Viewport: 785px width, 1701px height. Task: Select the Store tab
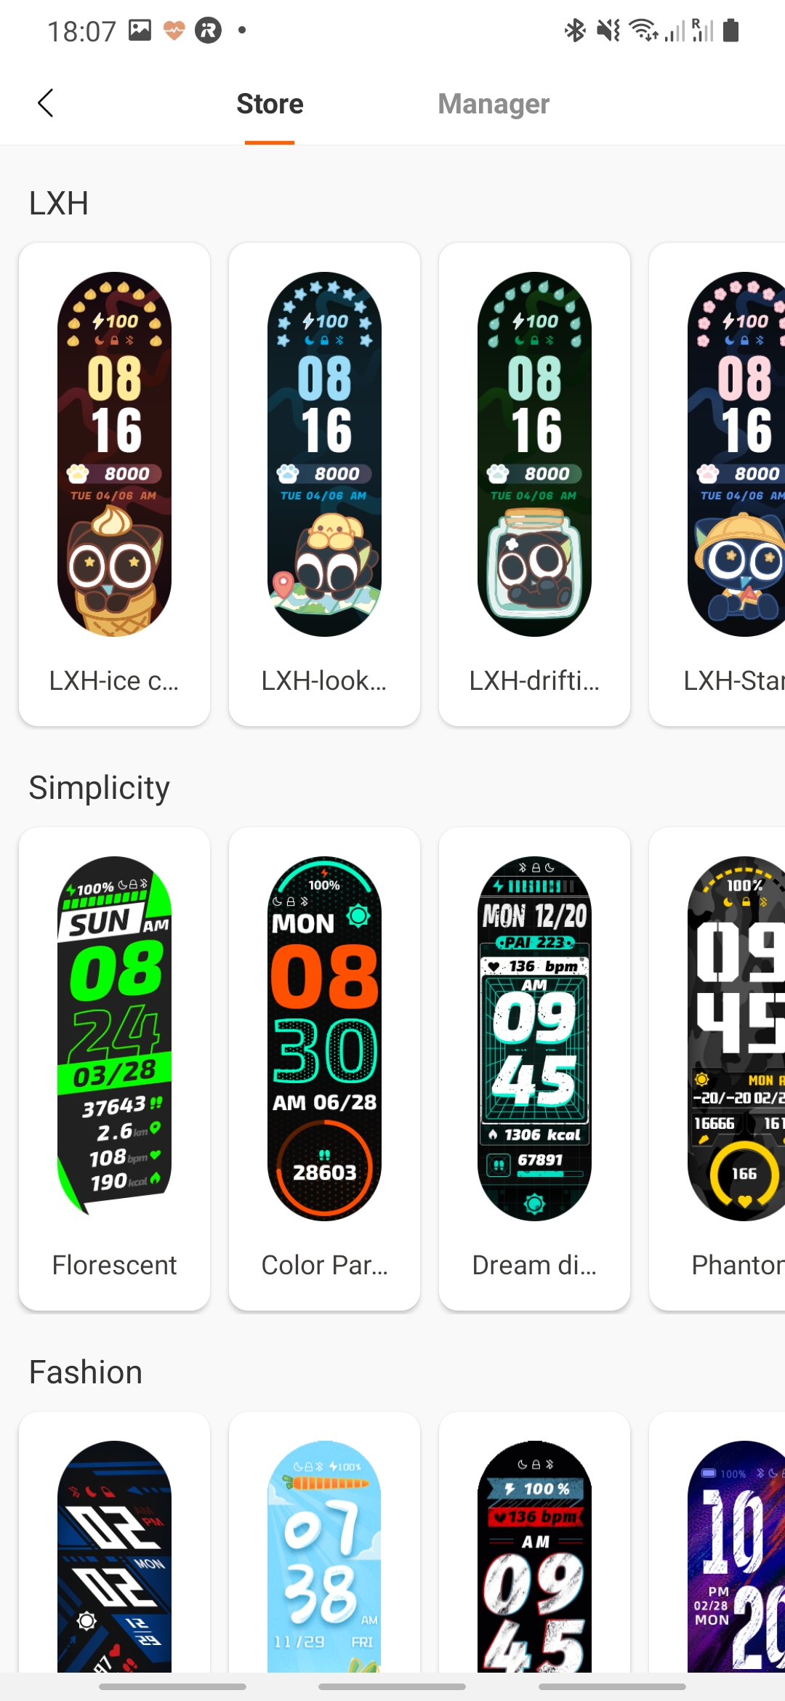pyautogui.click(x=270, y=104)
